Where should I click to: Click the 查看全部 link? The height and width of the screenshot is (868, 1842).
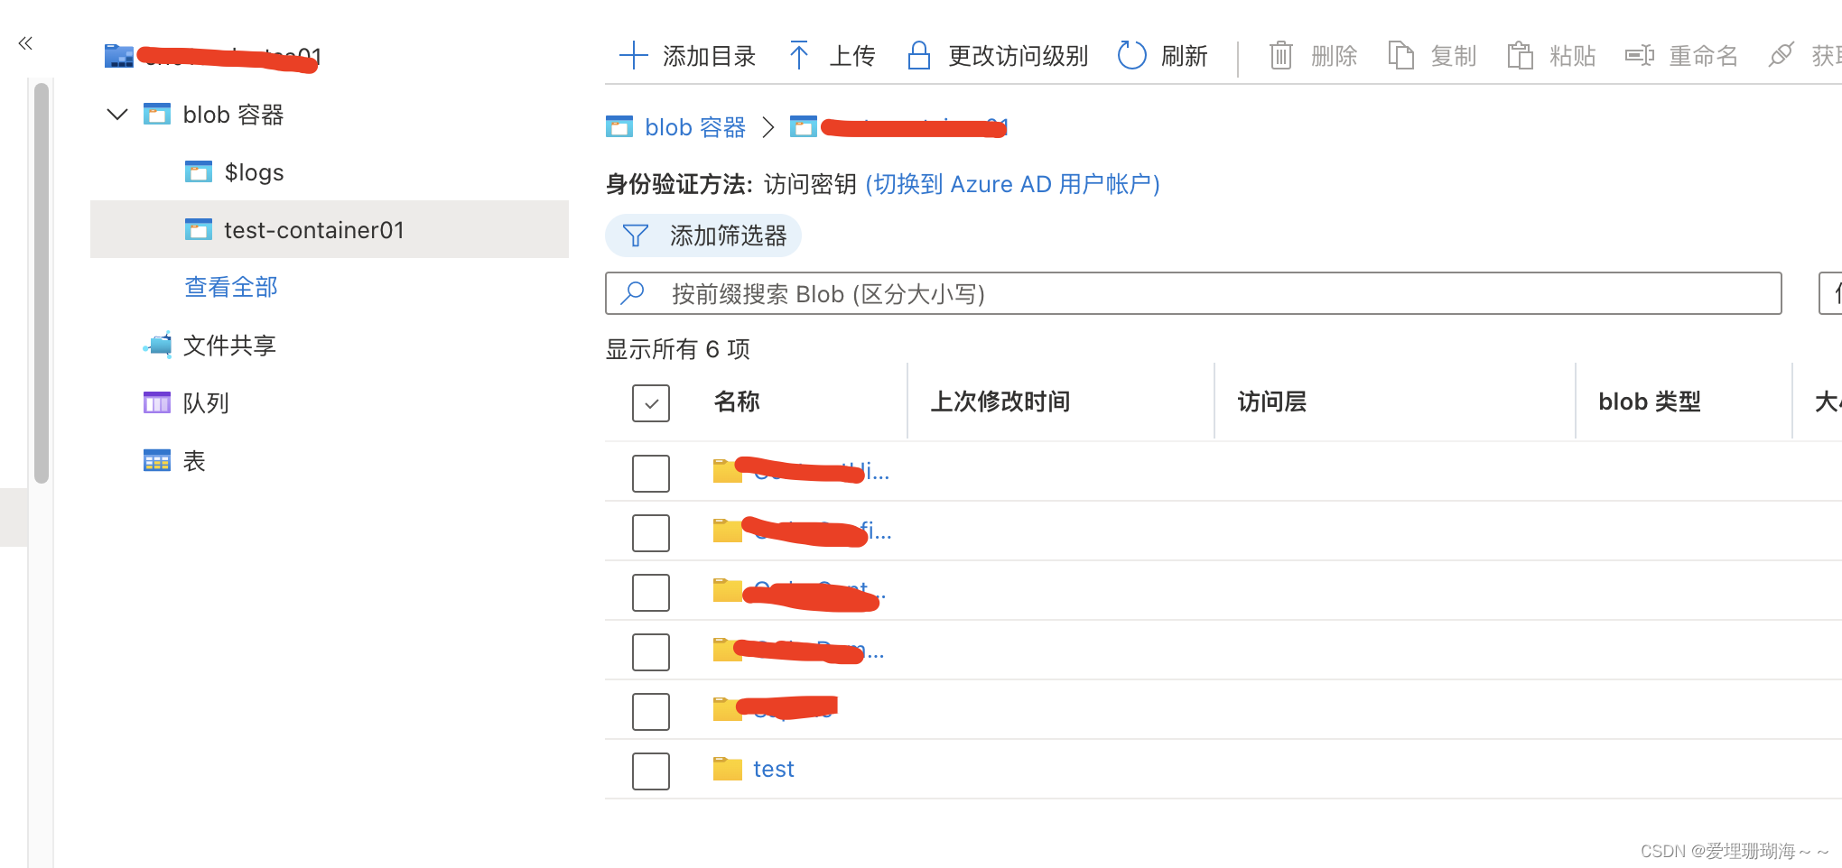click(230, 286)
